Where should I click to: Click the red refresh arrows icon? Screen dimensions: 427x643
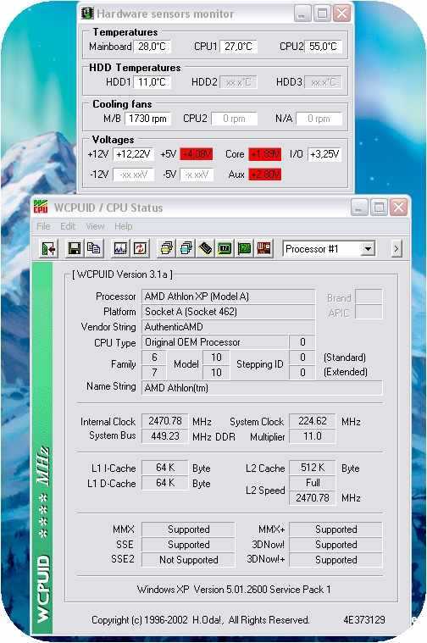click(140, 248)
